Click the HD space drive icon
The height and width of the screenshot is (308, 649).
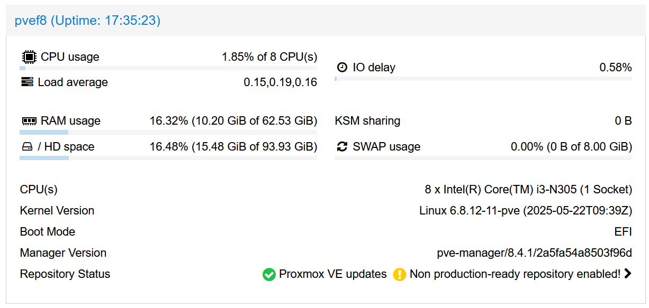27,147
